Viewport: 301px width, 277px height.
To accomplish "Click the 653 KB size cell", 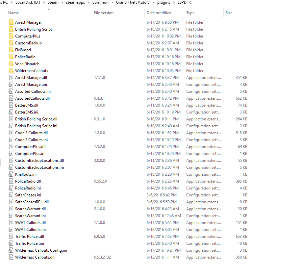I will (241, 237).
